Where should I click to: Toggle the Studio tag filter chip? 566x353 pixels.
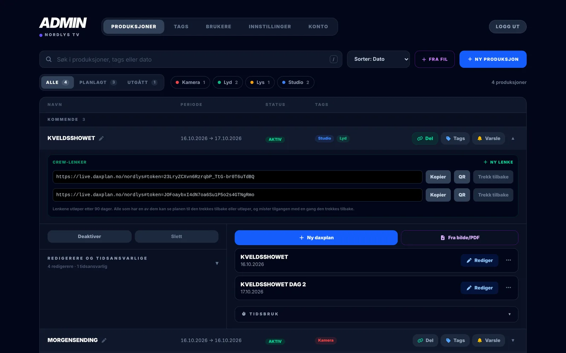tap(296, 82)
